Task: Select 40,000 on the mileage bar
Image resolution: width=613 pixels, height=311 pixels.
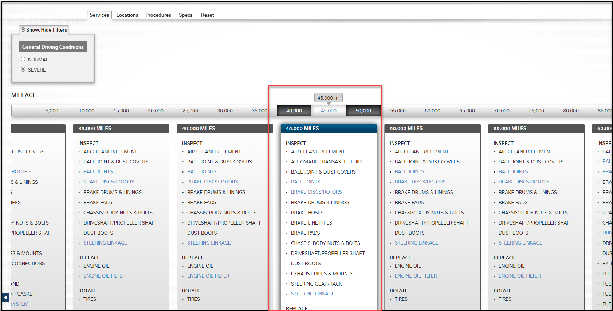Action: 294,110
